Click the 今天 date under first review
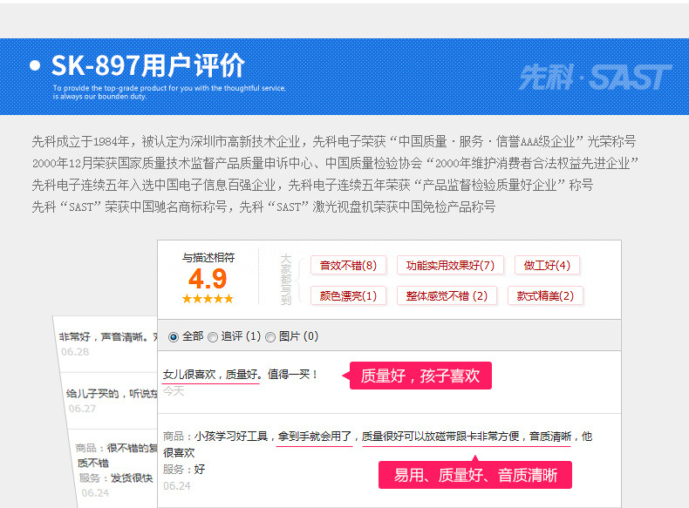Viewport: 689px width, 508px height. point(174,390)
